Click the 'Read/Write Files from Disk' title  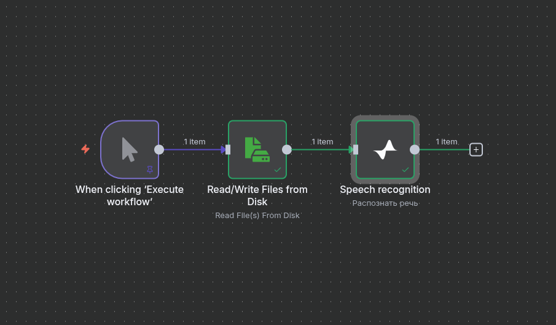257,195
